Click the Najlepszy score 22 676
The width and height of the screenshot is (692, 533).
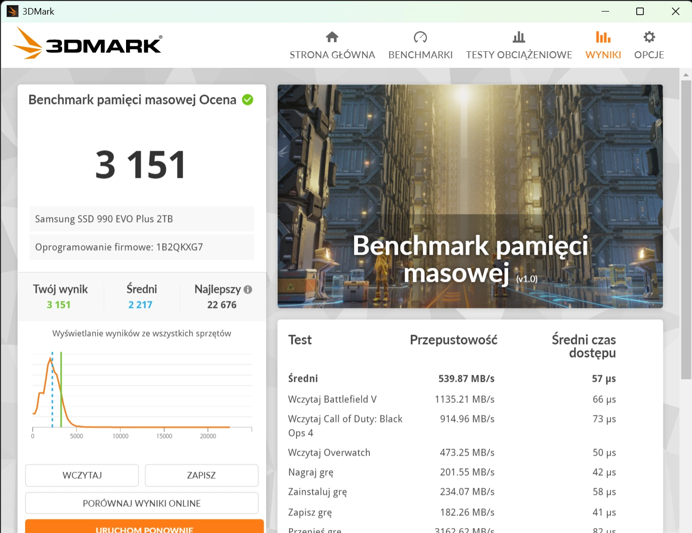click(222, 305)
